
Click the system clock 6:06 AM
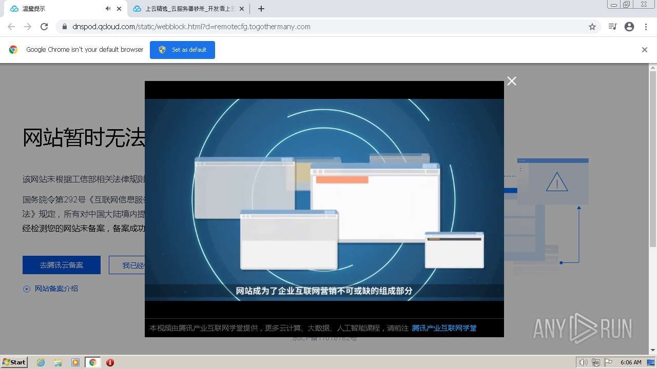[631, 362]
